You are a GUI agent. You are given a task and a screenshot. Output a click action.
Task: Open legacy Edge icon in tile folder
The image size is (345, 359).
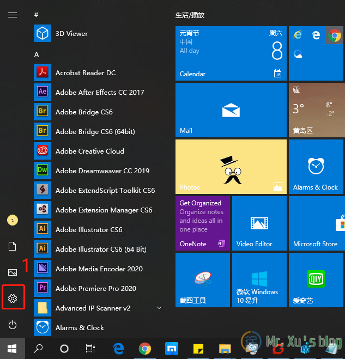tap(316, 35)
